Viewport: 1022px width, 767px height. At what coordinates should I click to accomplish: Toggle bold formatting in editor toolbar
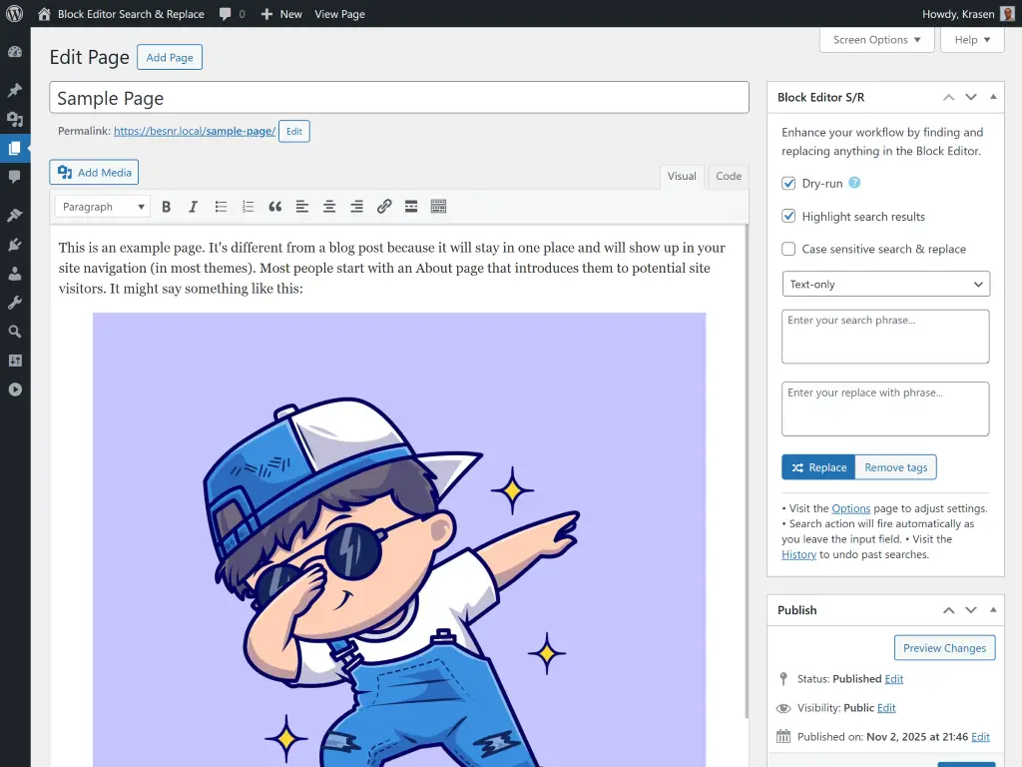[x=167, y=207]
